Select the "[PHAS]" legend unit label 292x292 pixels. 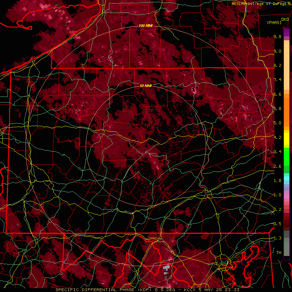click(274, 23)
